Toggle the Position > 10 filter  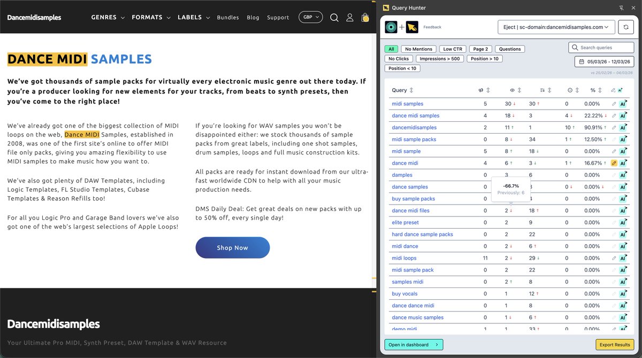coord(485,59)
